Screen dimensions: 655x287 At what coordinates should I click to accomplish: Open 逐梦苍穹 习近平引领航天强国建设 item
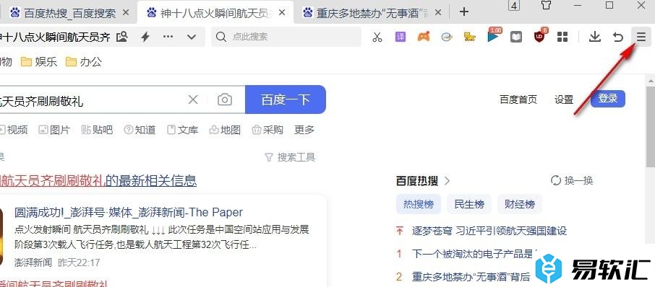(489, 231)
